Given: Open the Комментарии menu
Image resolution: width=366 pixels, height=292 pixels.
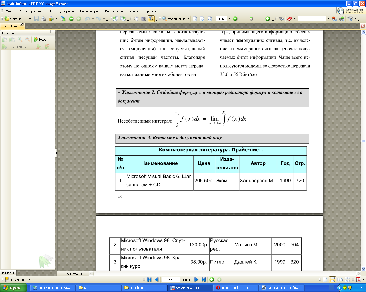Looking at the screenshot, I should coord(90,11).
